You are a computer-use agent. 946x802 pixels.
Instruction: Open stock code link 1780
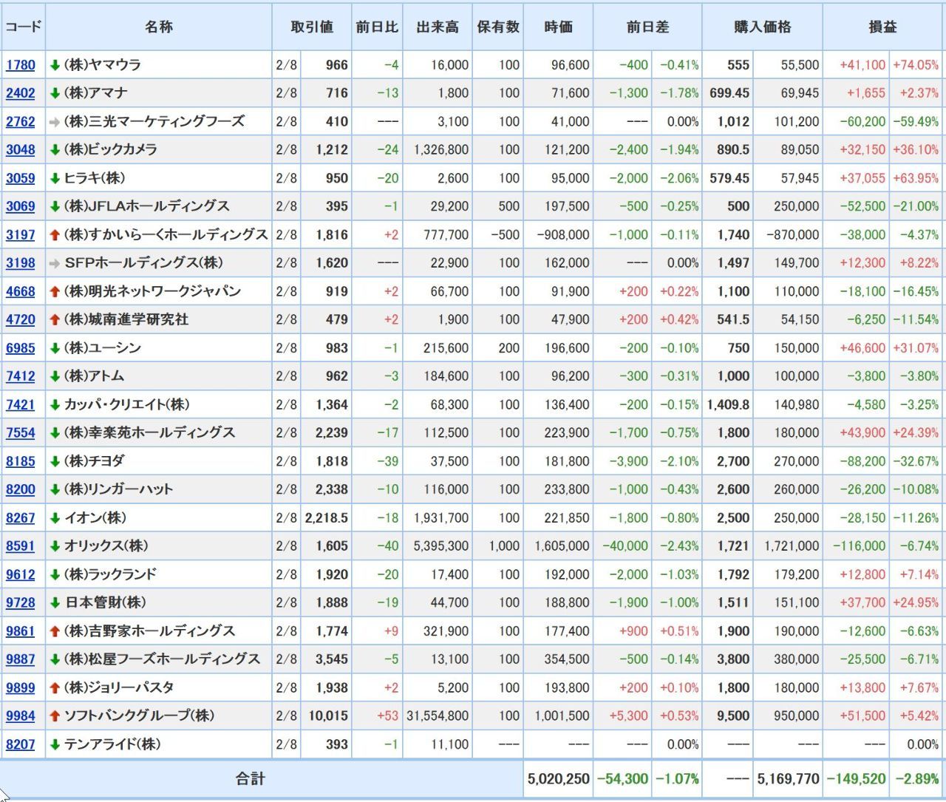21,65
